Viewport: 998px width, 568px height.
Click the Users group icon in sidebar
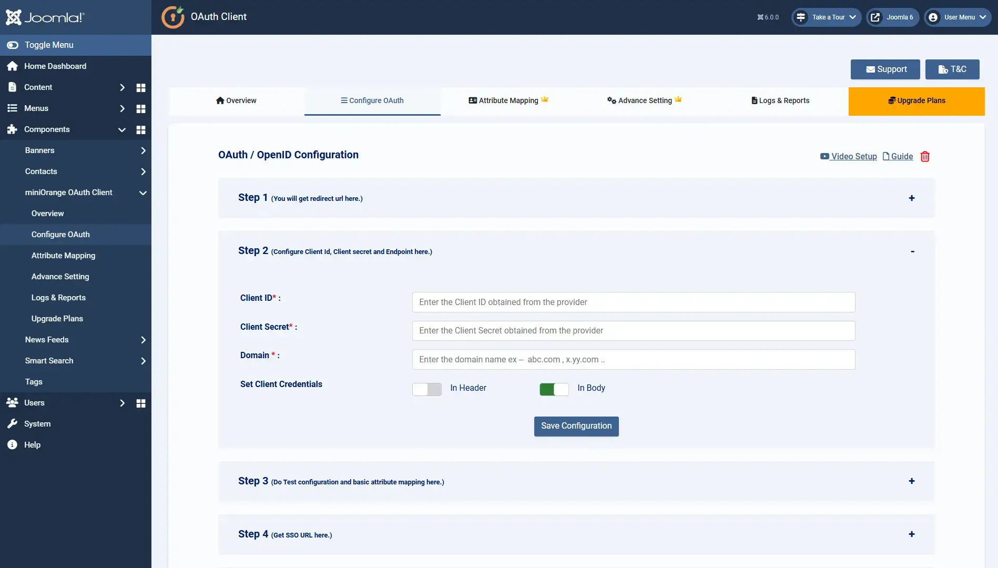pyautogui.click(x=12, y=402)
